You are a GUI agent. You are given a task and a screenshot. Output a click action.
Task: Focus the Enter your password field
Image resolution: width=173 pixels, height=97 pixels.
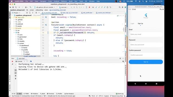click(x=146, y=45)
